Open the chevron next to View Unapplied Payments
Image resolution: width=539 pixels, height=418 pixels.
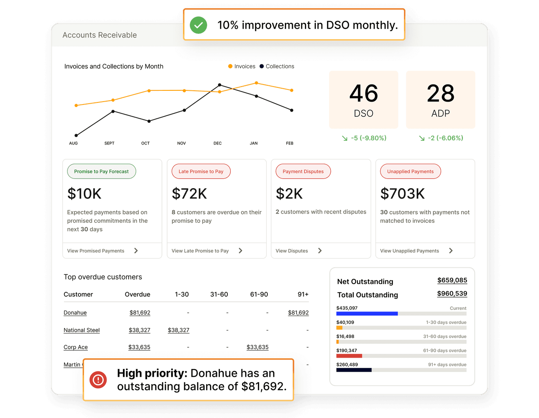pyautogui.click(x=451, y=251)
